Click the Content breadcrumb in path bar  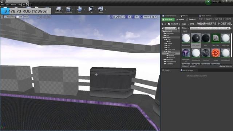point(174,24)
